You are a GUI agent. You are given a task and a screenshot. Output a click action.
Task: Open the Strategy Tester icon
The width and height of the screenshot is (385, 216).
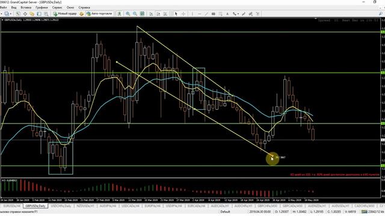[x=46, y=14]
